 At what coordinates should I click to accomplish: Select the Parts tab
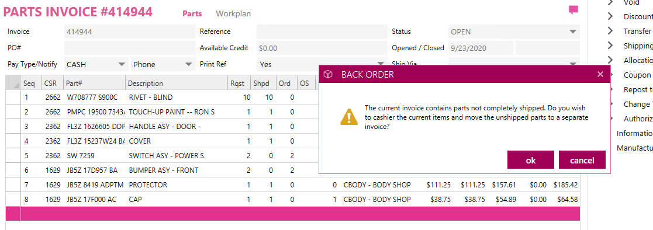pos(192,14)
